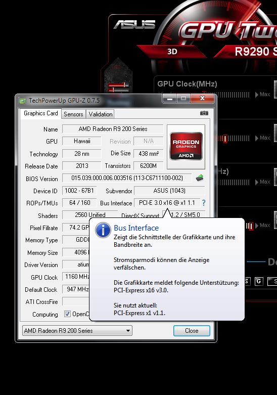
Task: Click the G button in GPU Tweak
Action: pos(259,281)
